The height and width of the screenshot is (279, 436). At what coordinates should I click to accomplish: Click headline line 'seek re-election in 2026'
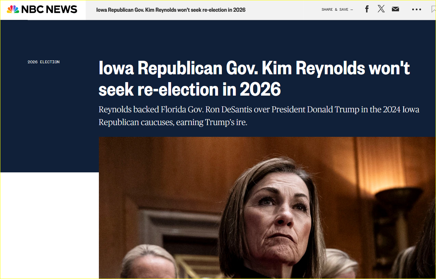tap(190, 89)
